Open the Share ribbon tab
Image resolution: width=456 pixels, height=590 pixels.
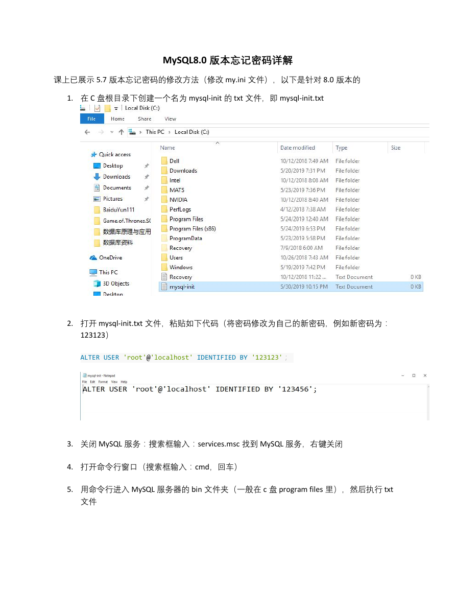click(x=145, y=119)
